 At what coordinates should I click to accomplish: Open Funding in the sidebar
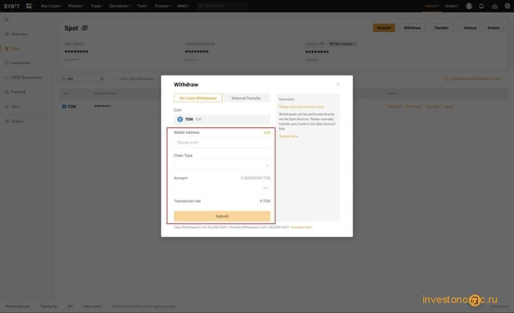[x=18, y=92]
